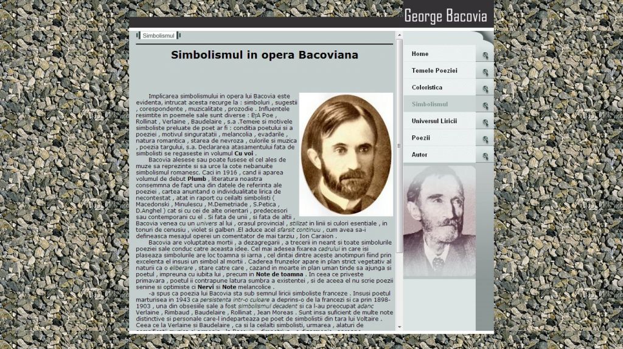Image resolution: width=623 pixels, height=349 pixels.
Task: Click the cursor icon beside Coloristica
Action: point(485,89)
